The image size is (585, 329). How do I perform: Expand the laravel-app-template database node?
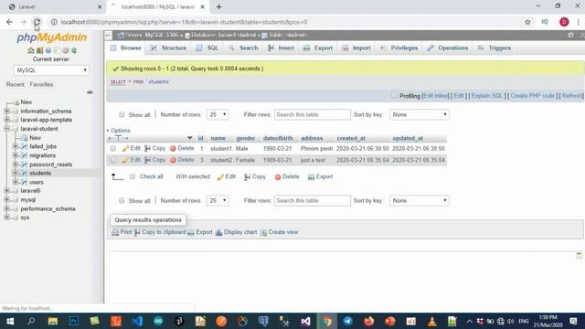pyautogui.click(x=6, y=120)
